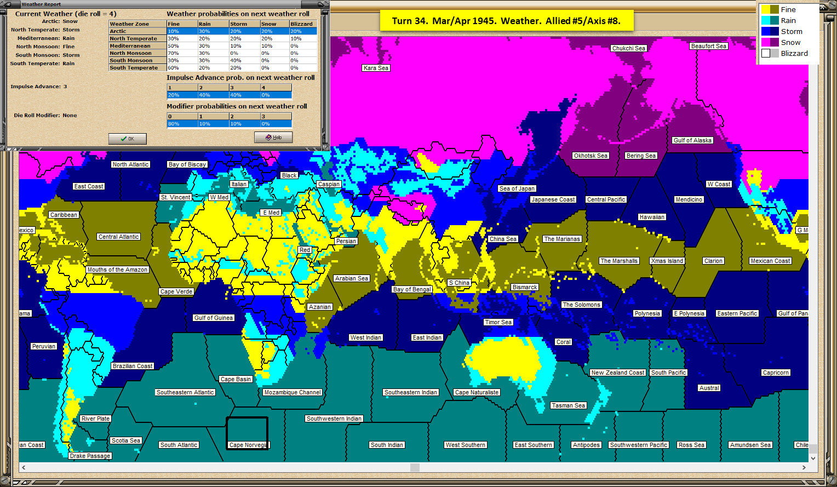The width and height of the screenshot is (837, 487).
Task: Select the white Blizzard legend swatch
Action: pos(766,53)
